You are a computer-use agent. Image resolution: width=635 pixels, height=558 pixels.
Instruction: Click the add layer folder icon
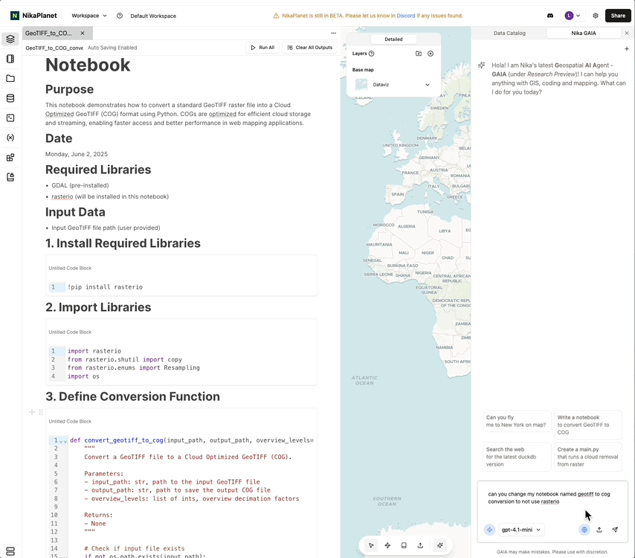click(x=419, y=54)
